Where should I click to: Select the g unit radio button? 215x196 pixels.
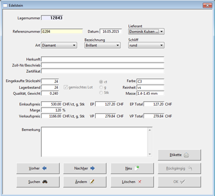(x=101, y=87)
